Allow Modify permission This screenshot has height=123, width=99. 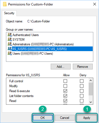(x=65, y=86)
